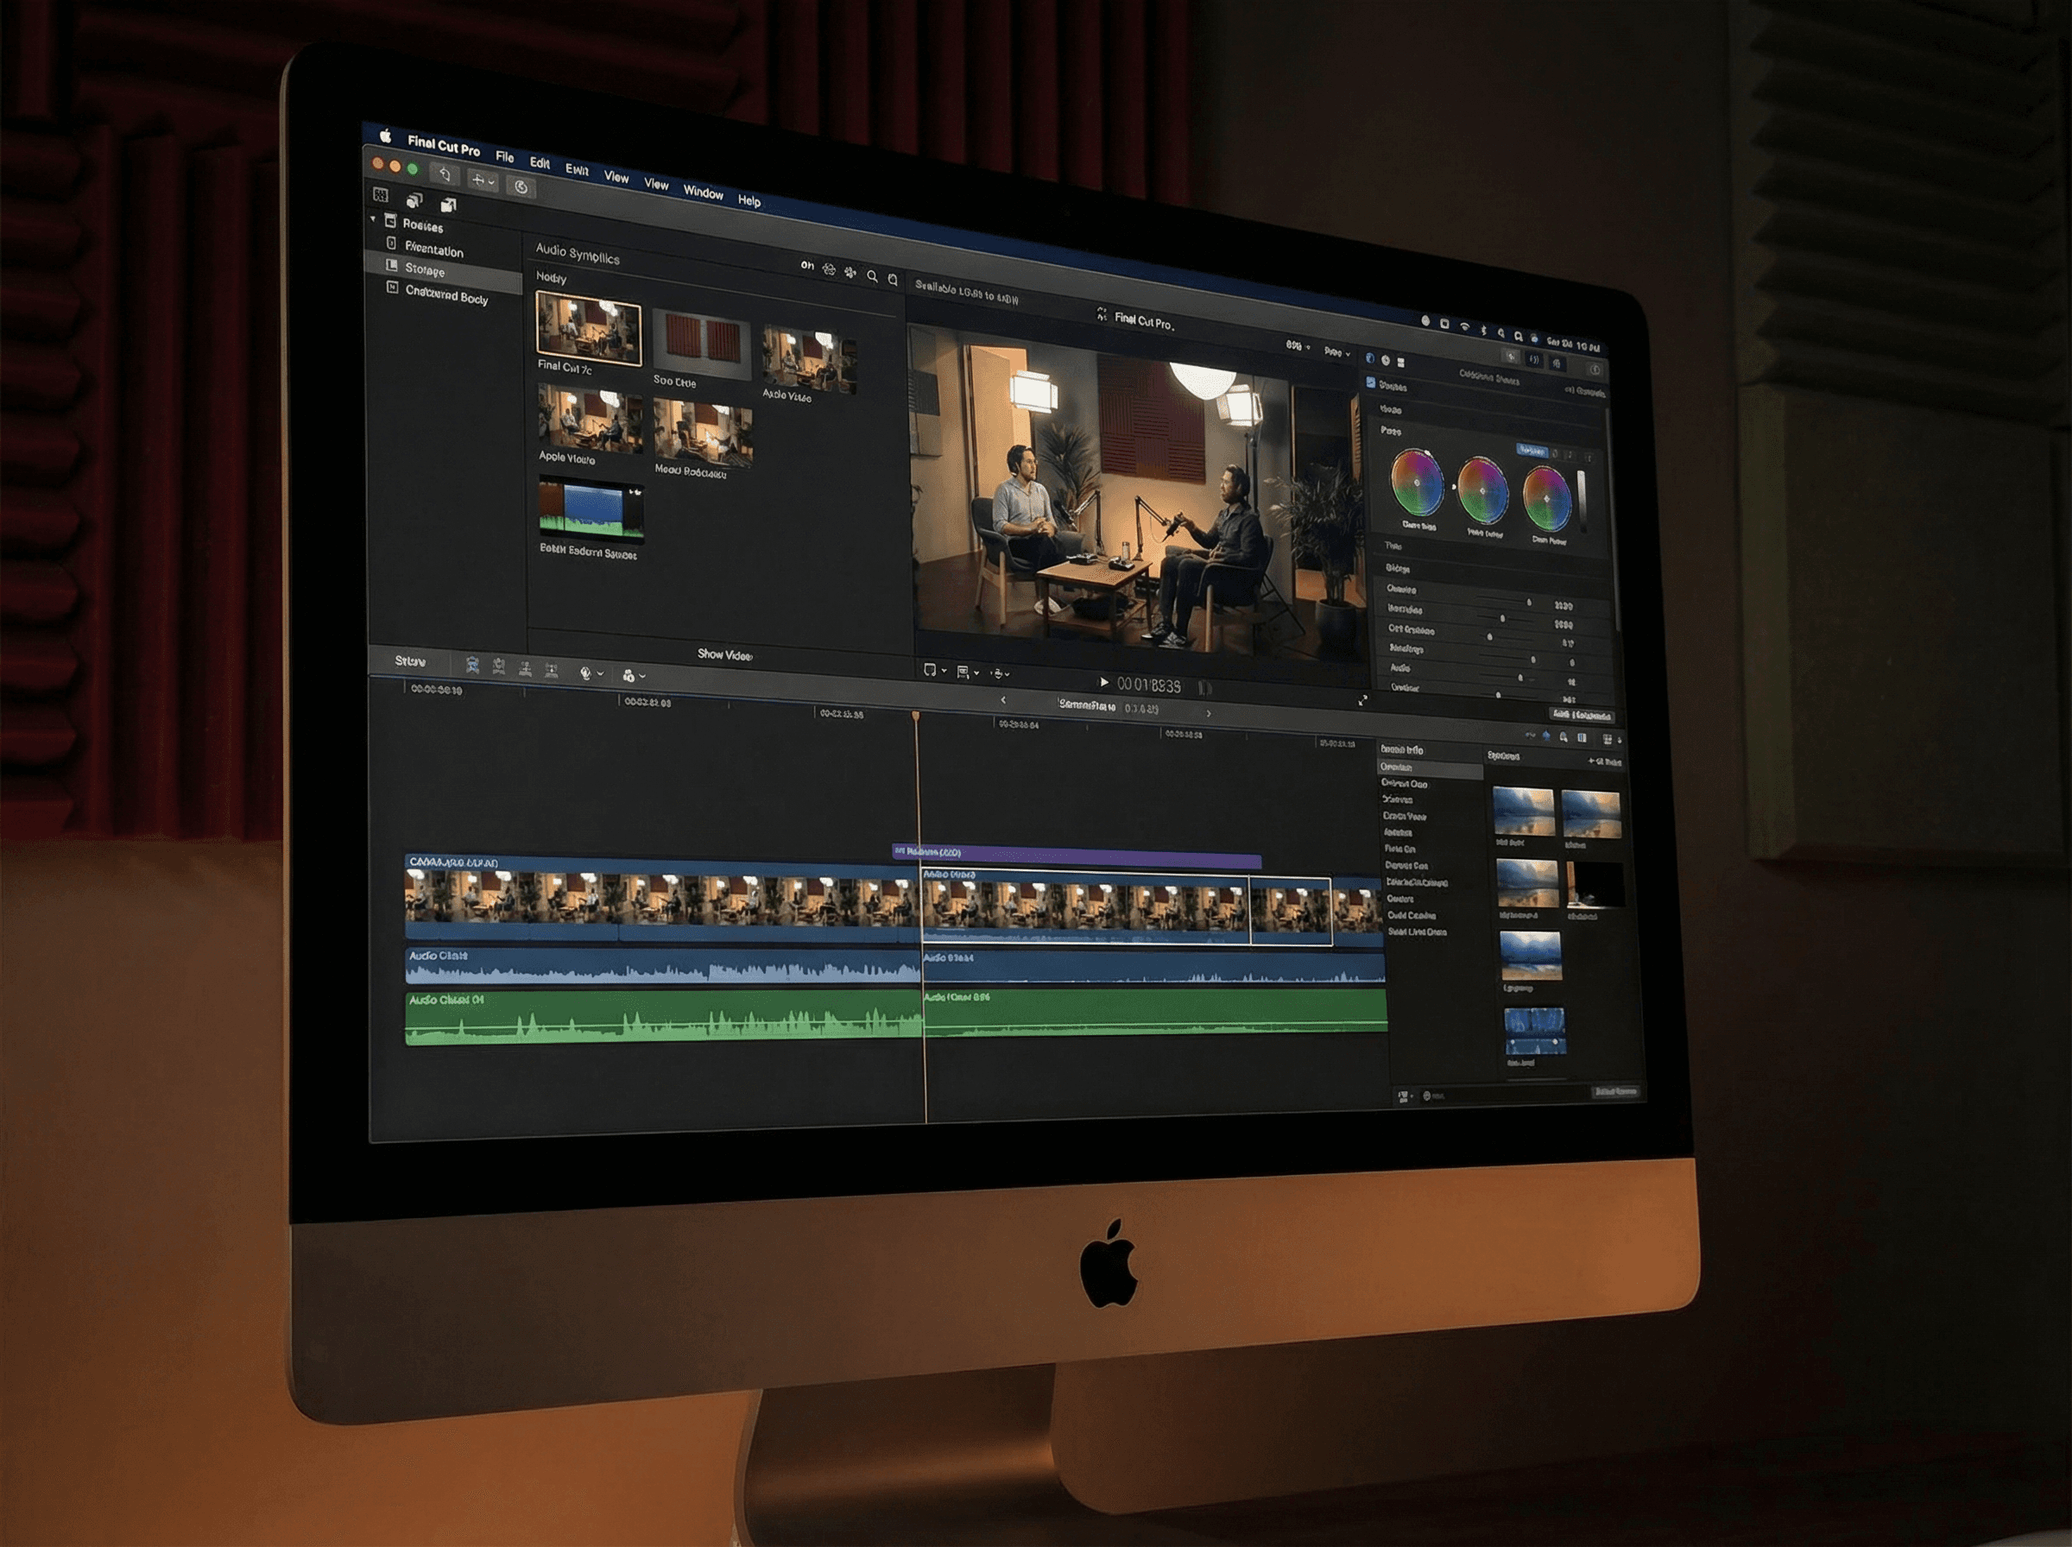Open the File menu
This screenshot has height=1547, width=2072.
tap(505, 156)
